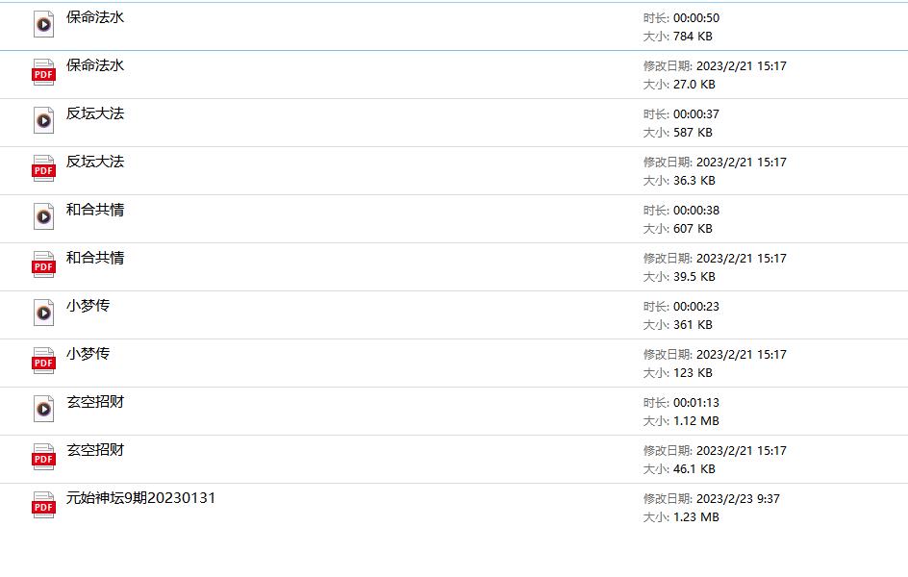The height and width of the screenshot is (577, 908).
Task: Open the 反坛大法 file name sized 587 KB
Action: [95, 113]
